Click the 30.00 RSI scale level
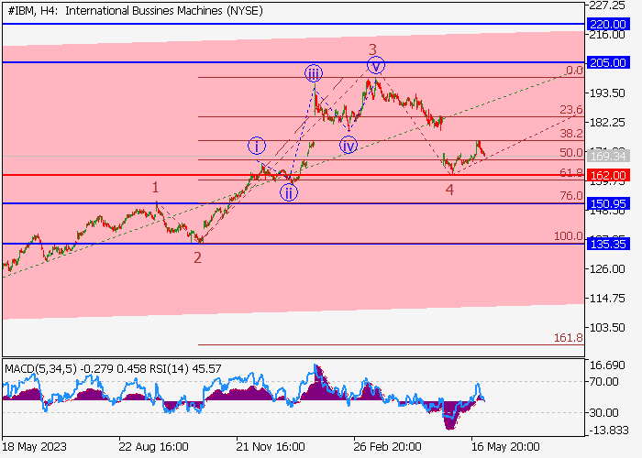The width and height of the screenshot is (642, 458). (x=603, y=412)
